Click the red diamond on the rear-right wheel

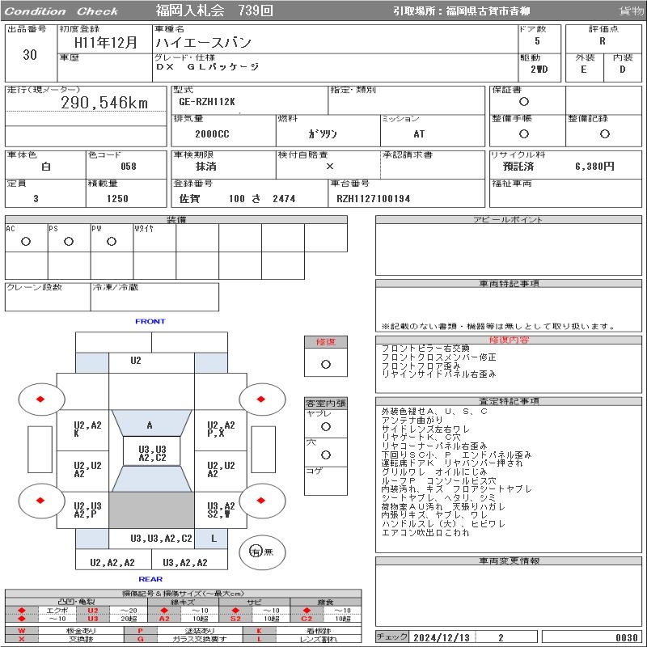(262, 501)
